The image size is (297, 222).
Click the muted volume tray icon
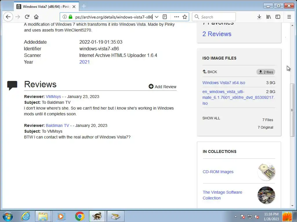click(257, 217)
